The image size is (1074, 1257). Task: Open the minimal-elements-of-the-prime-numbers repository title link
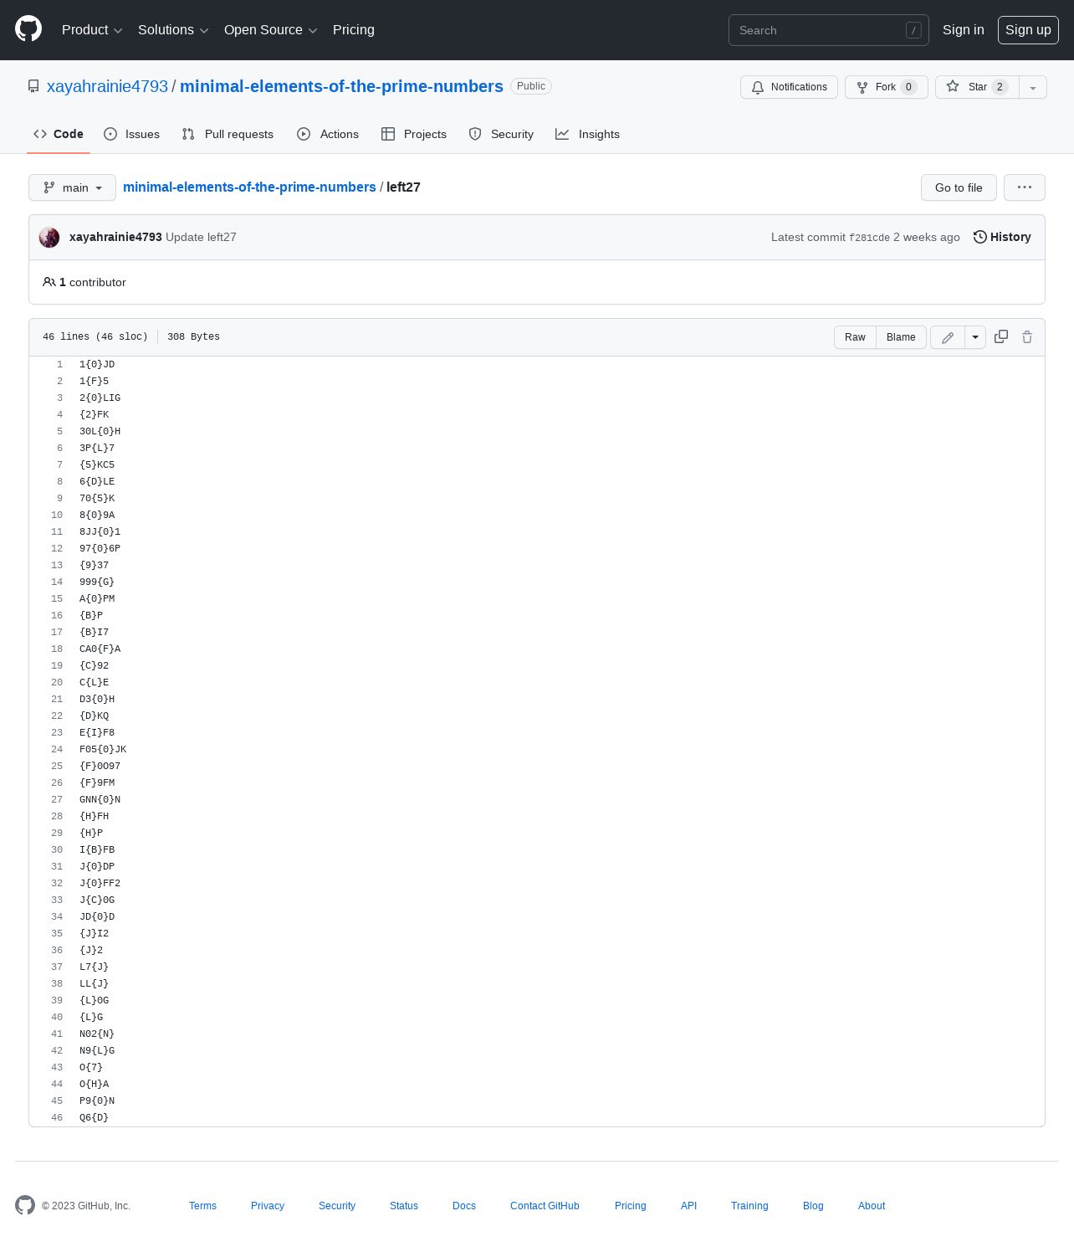tap(341, 86)
